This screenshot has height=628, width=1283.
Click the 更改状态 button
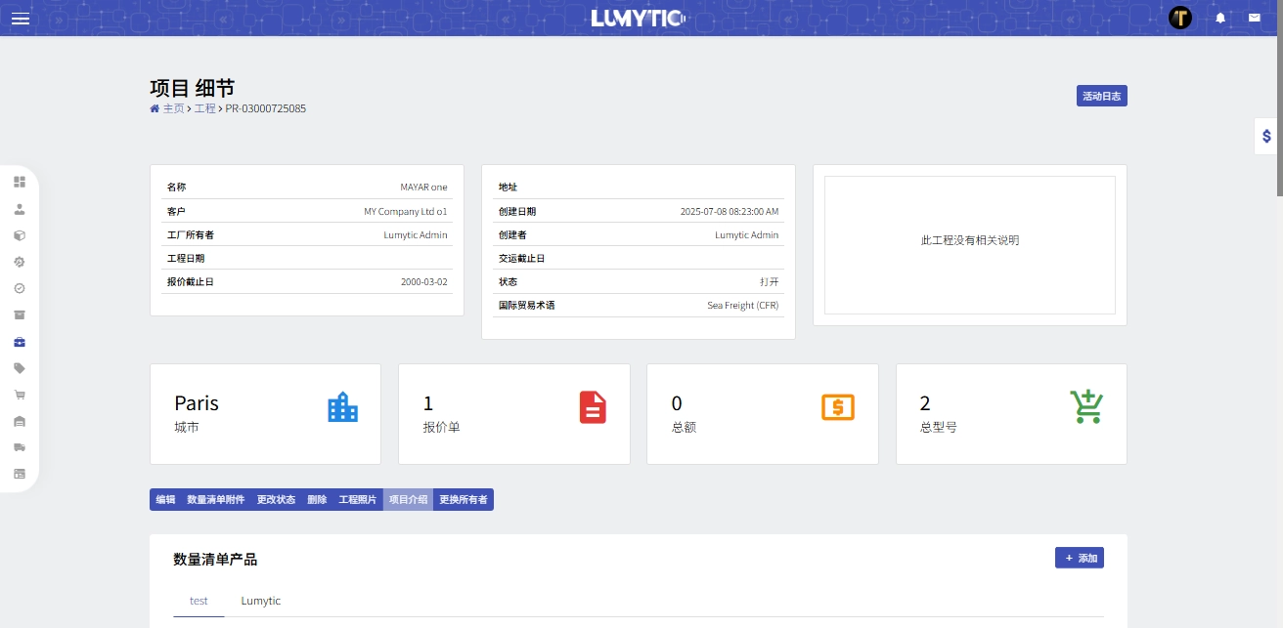click(276, 499)
